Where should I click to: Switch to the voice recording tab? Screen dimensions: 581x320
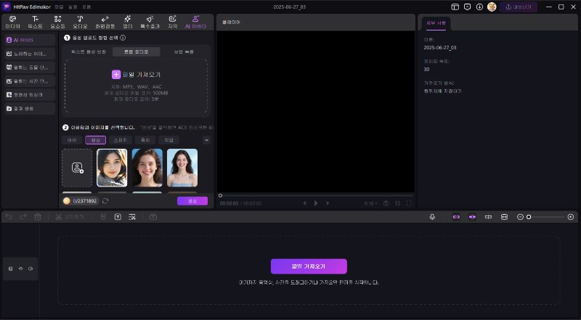click(x=184, y=52)
